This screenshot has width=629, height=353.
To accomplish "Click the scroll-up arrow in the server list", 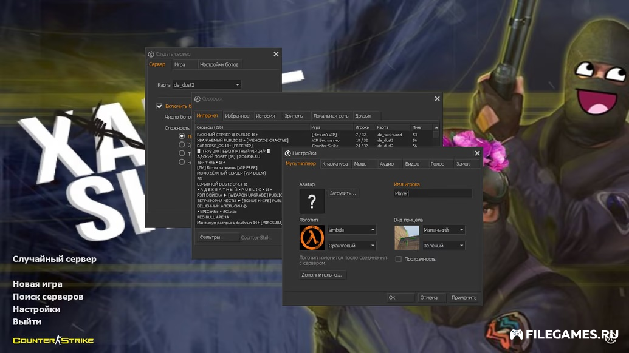I will pyautogui.click(x=435, y=127).
